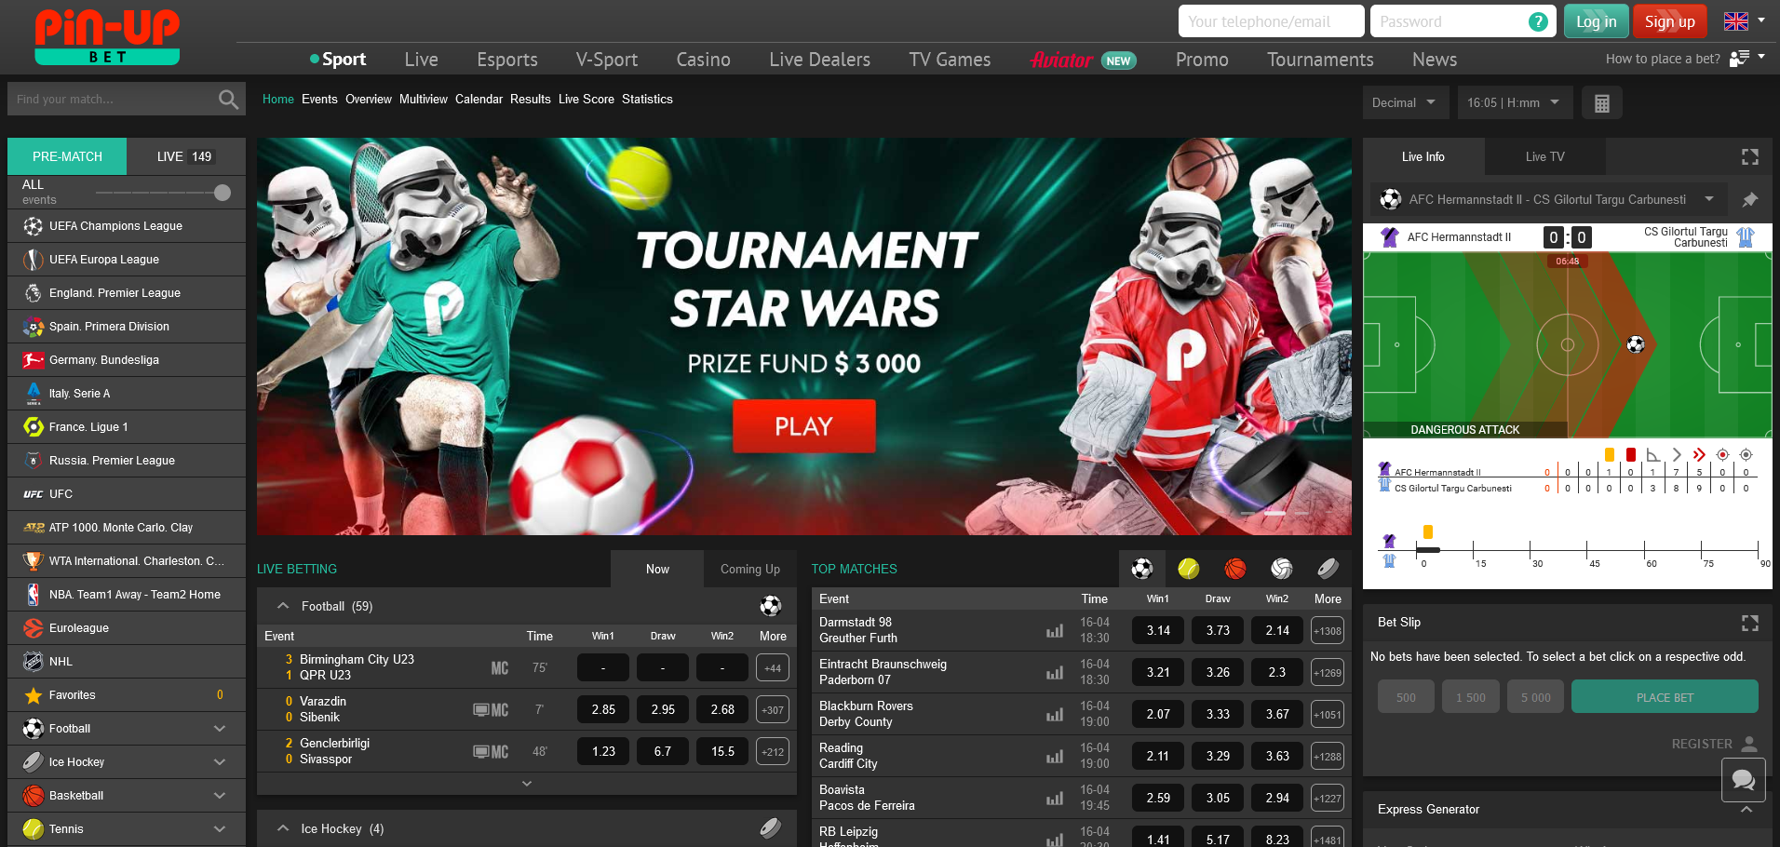The width and height of the screenshot is (1780, 847).
Task: Click the Pin-Up Bet logo
Action: [107, 36]
